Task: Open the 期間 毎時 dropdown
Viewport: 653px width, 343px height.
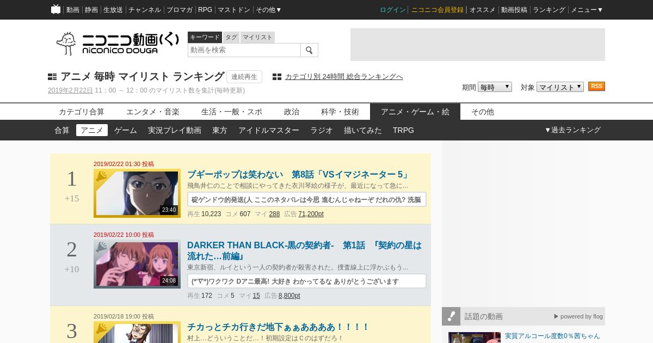Action: (495, 87)
